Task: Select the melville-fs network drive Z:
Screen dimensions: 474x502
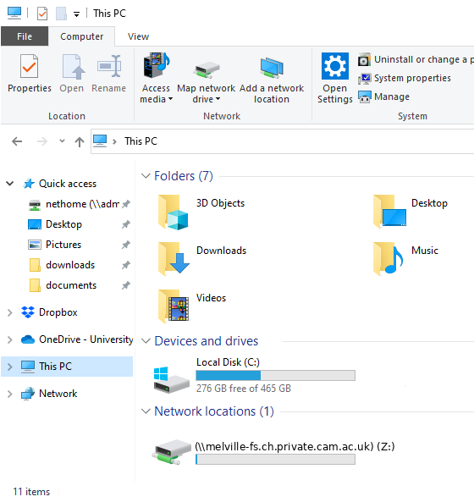Action: (x=273, y=452)
